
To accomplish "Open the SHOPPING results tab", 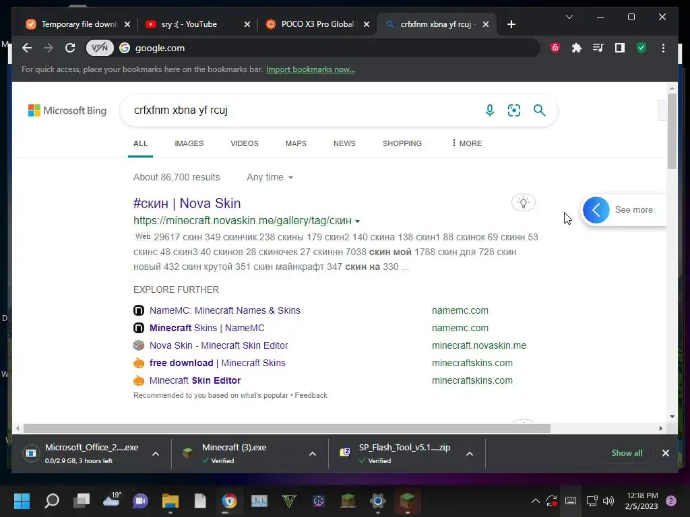I will (402, 143).
